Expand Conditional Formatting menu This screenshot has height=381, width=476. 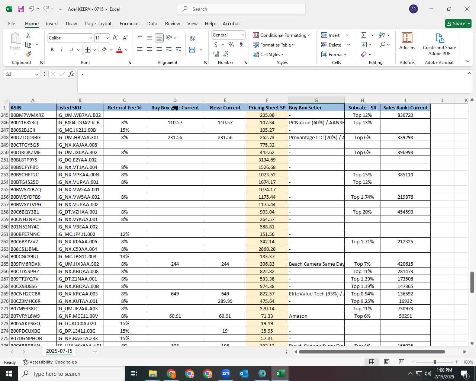click(x=282, y=35)
